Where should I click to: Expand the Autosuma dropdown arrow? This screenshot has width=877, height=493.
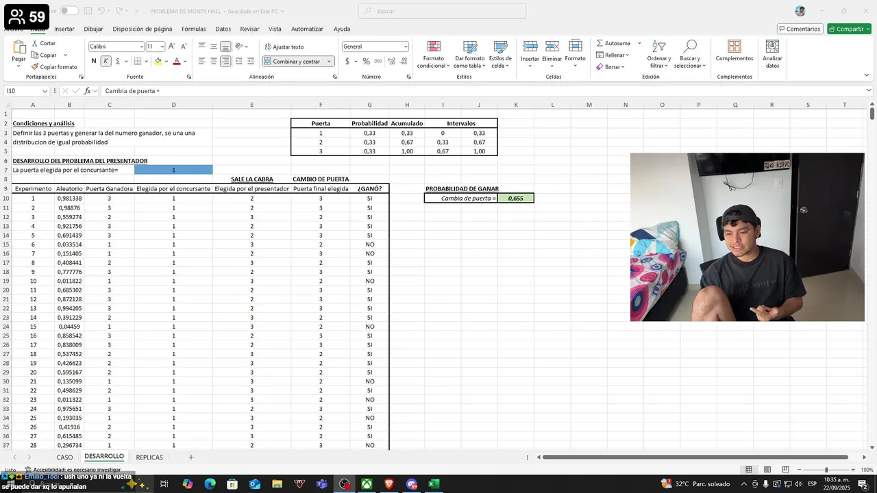click(x=640, y=43)
